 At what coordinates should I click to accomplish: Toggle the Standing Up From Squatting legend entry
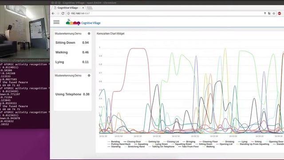click(x=252, y=144)
